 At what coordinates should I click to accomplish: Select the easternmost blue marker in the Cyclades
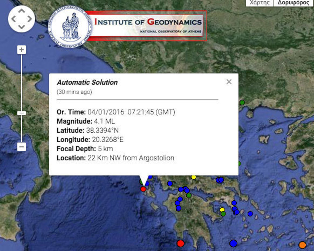coord(250,214)
